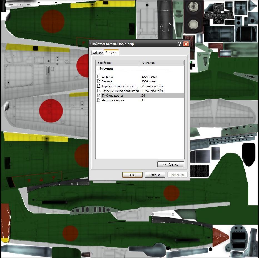Click the Рисунок group heading

pyautogui.click(x=106, y=69)
